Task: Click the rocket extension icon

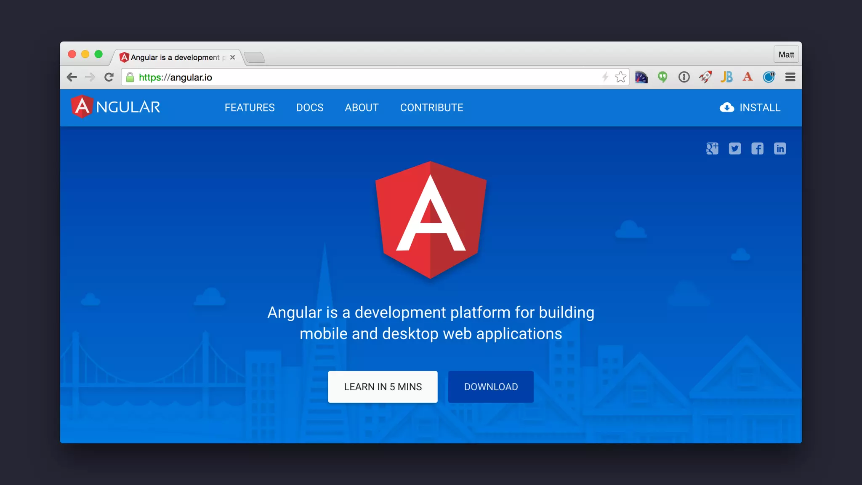Action: [x=705, y=77]
